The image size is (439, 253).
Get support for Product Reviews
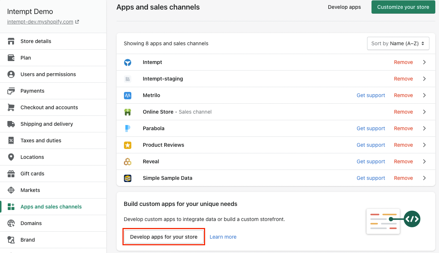point(371,145)
